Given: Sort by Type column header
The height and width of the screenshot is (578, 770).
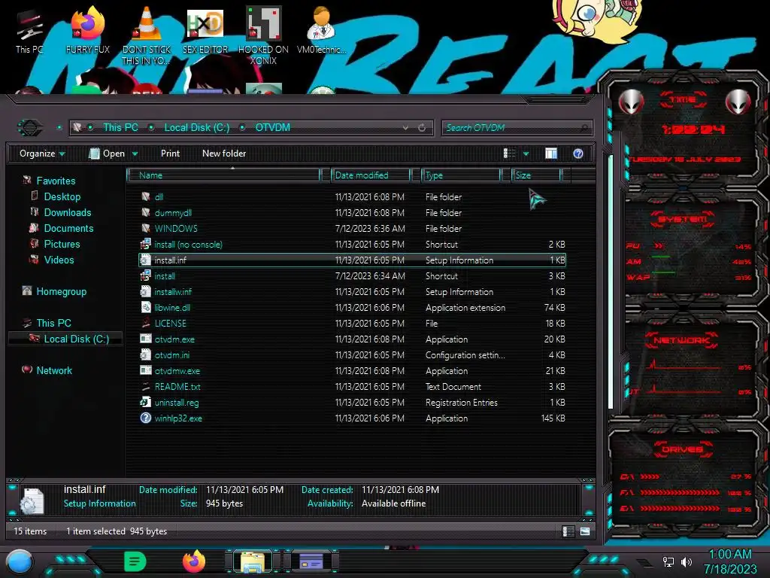Looking at the screenshot, I should (461, 175).
